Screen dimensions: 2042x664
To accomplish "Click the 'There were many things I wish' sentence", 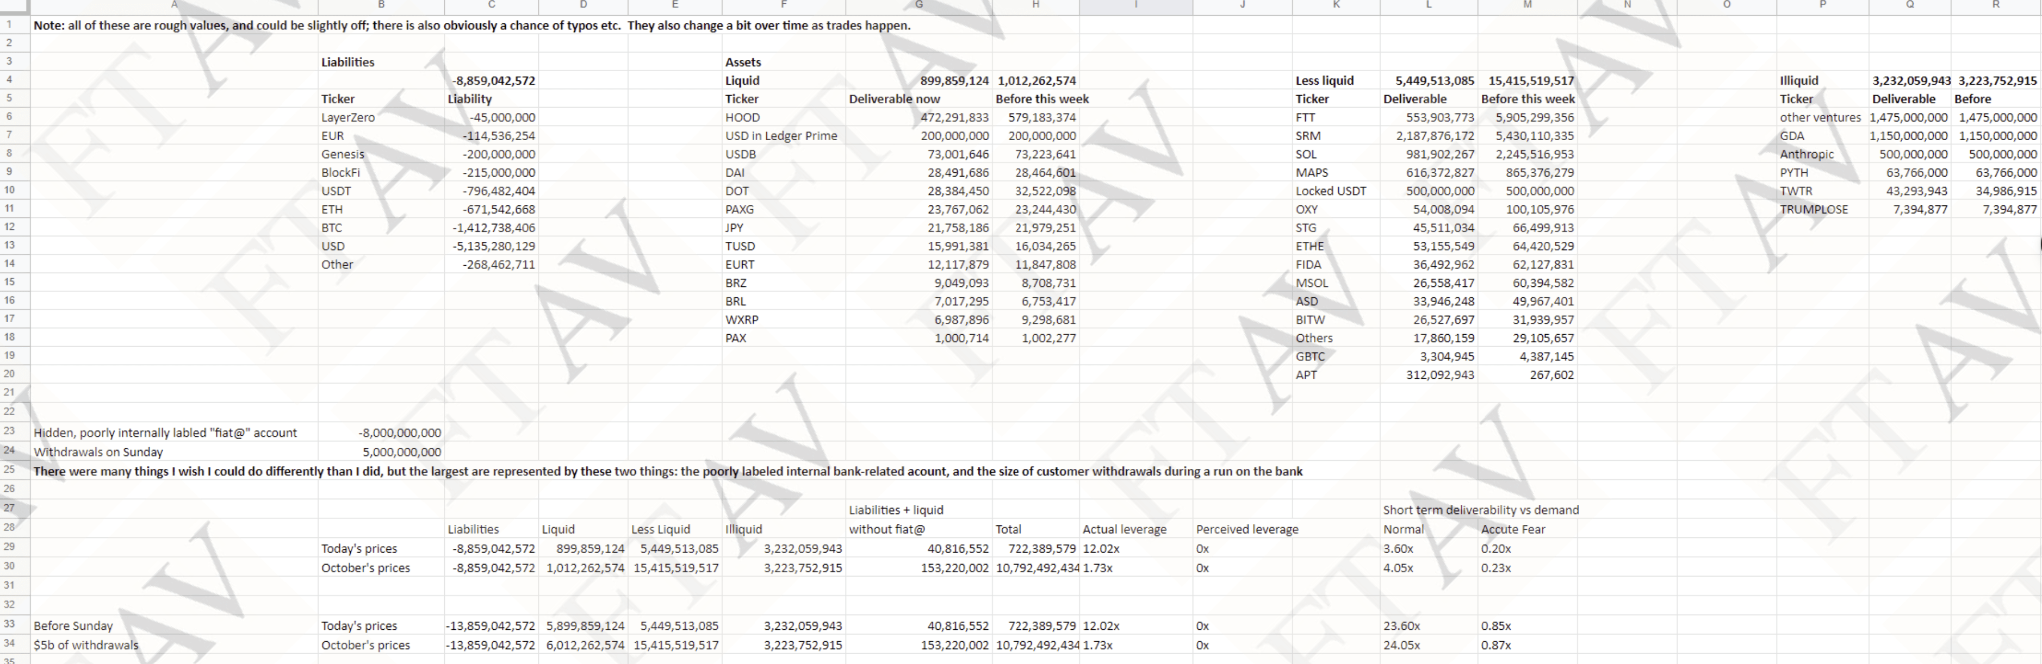I will pyautogui.click(x=667, y=471).
